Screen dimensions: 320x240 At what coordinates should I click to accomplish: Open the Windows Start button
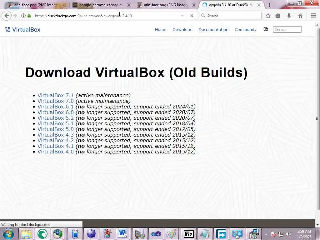click(8, 234)
